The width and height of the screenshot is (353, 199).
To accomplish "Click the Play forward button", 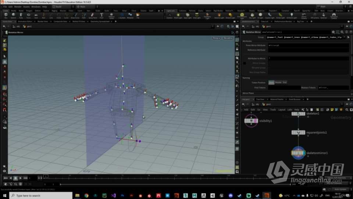I will tap(20, 178).
